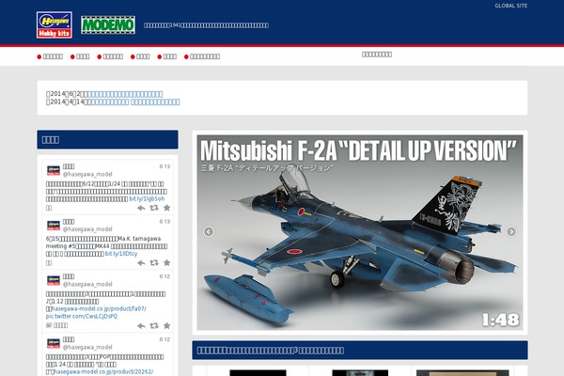The height and width of the screenshot is (376, 564).
Task: Reply to the tweet with pic.twitter.com link
Action: pyautogui.click(x=141, y=325)
